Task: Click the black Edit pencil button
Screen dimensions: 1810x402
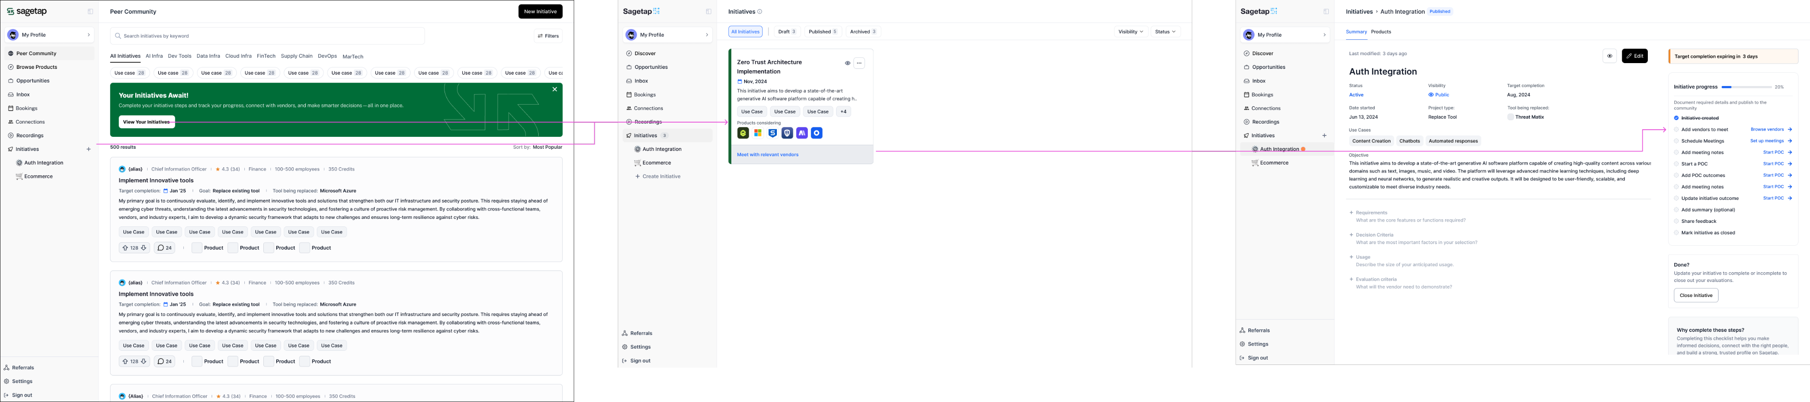Action: tap(1634, 56)
